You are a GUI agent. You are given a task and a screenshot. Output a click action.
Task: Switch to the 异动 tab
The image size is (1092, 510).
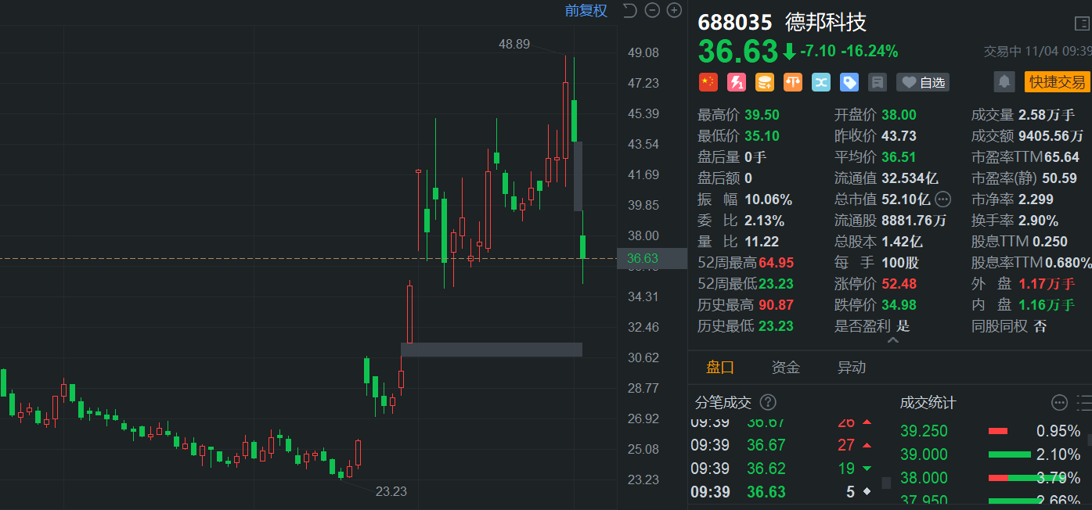coord(852,367)
